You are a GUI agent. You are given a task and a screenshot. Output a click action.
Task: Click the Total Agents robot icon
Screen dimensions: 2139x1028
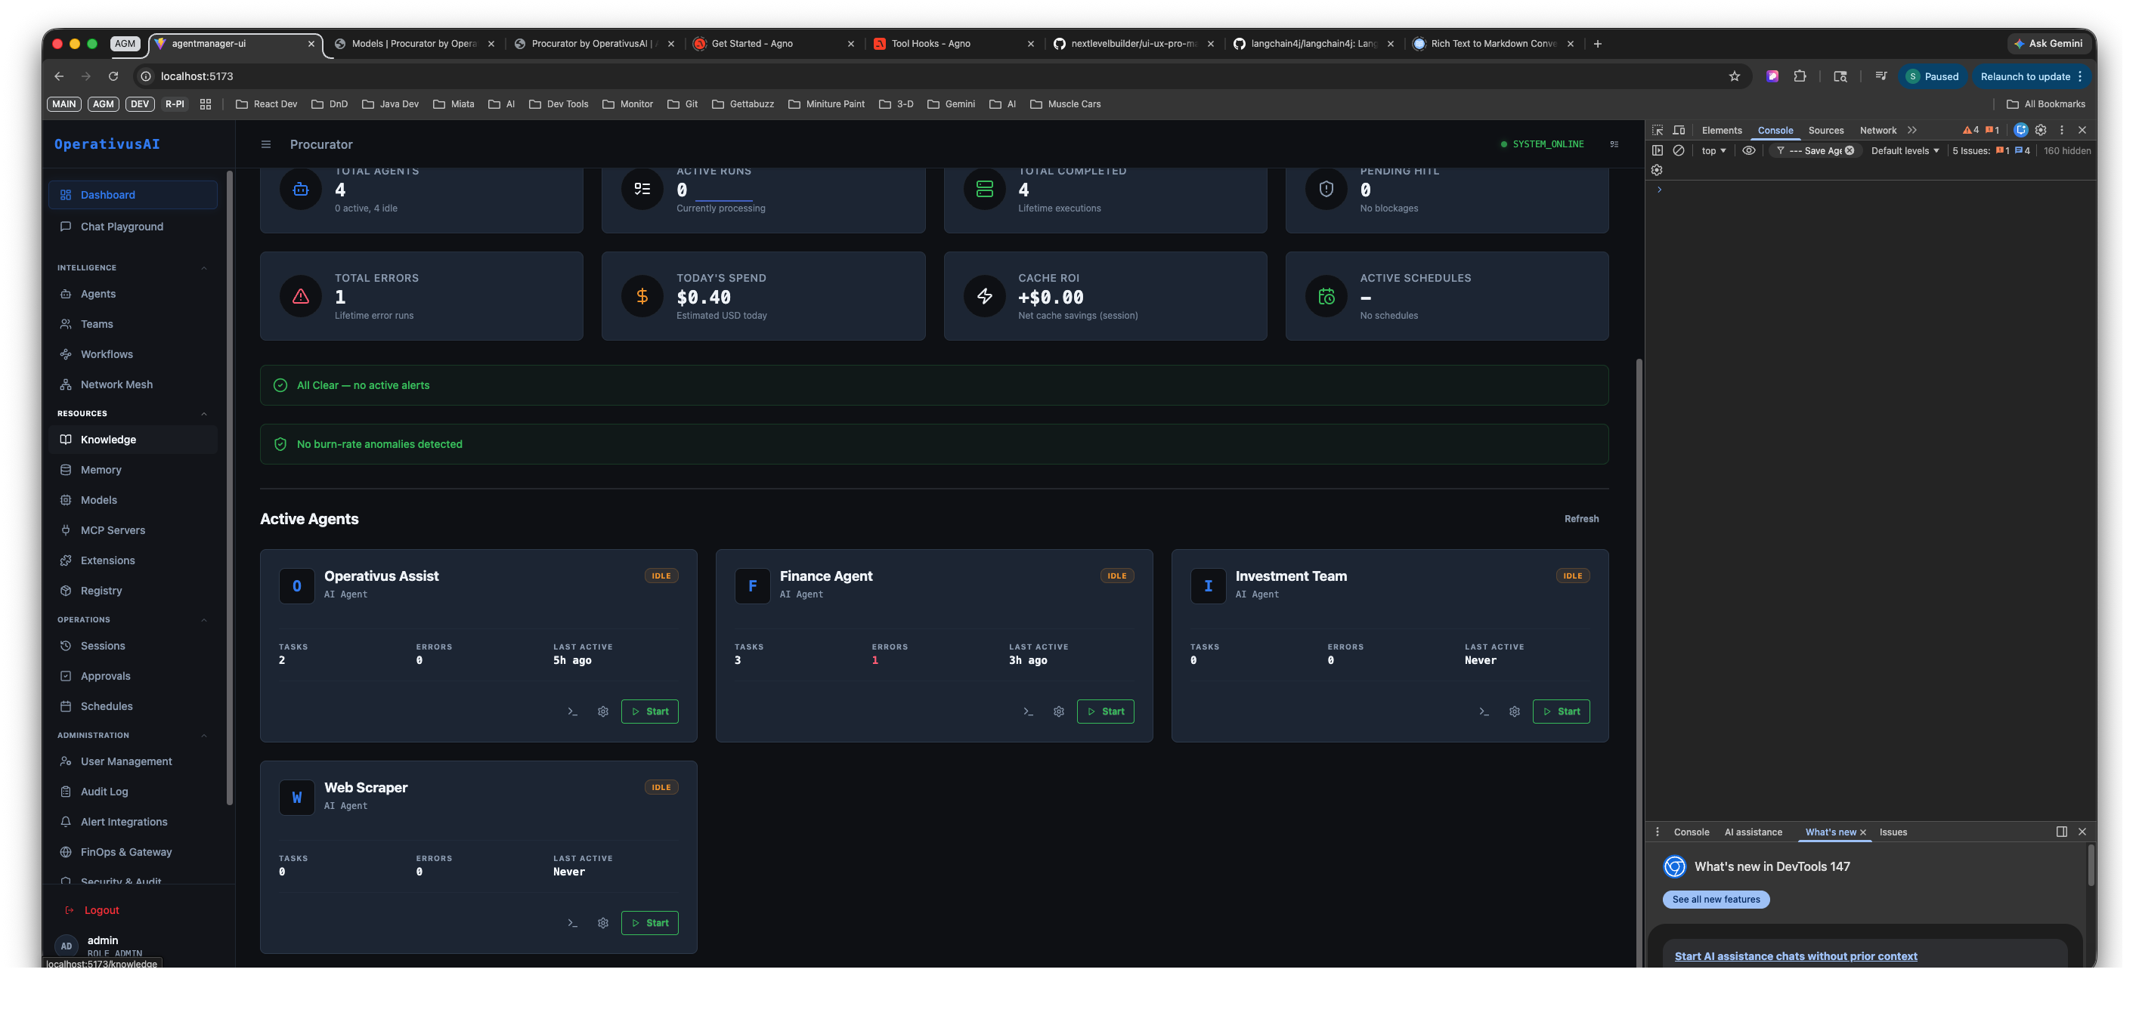tap(301, 189)
